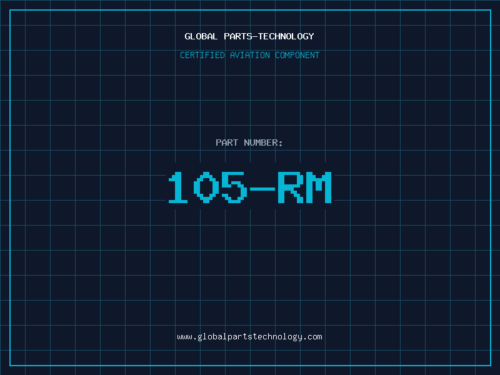Click the word PART in the label
This screenshot has height=375, width=500.
point(227,142)
